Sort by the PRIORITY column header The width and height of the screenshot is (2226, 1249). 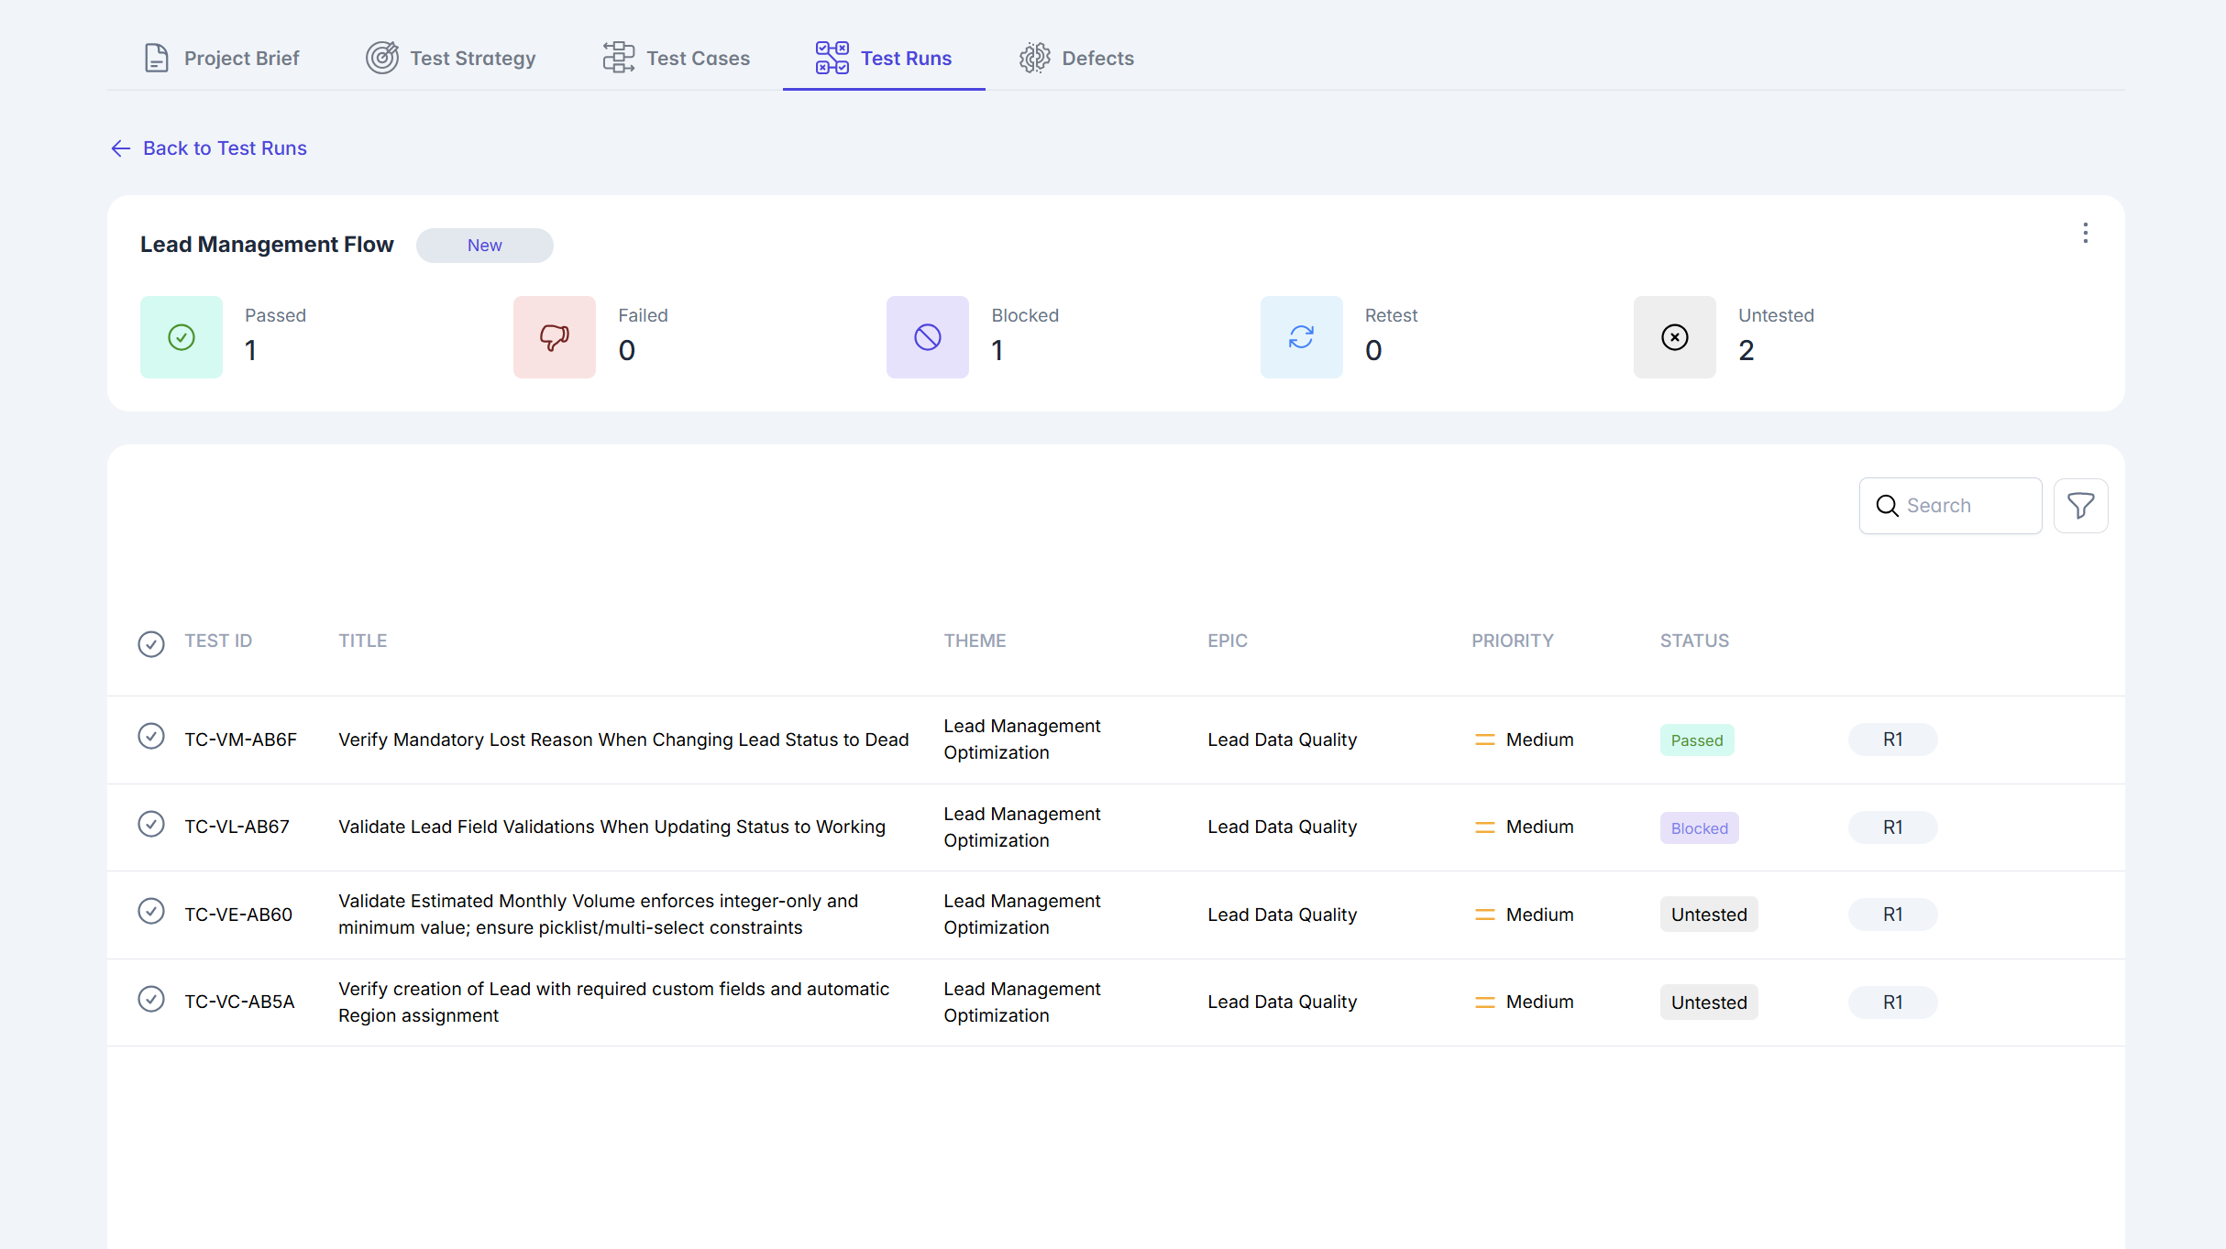(x=1513, y=641)
